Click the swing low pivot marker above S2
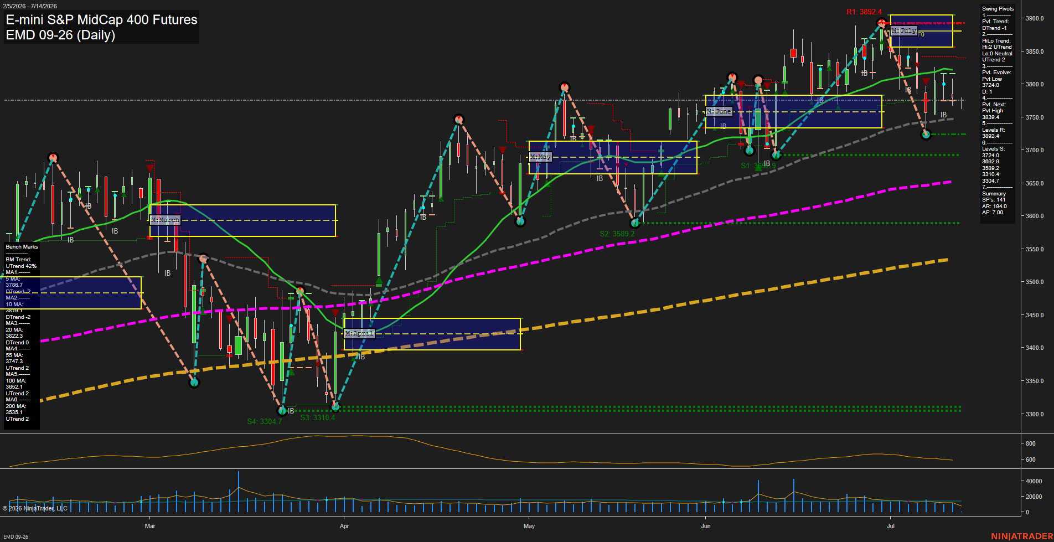The width and height of the screenshot is (1054, 542). tap(635, 223)
